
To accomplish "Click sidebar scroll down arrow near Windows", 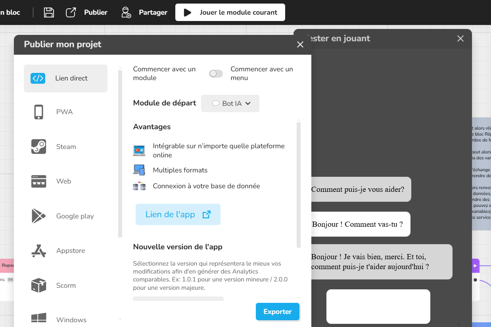I will click(x=120, y=319).
